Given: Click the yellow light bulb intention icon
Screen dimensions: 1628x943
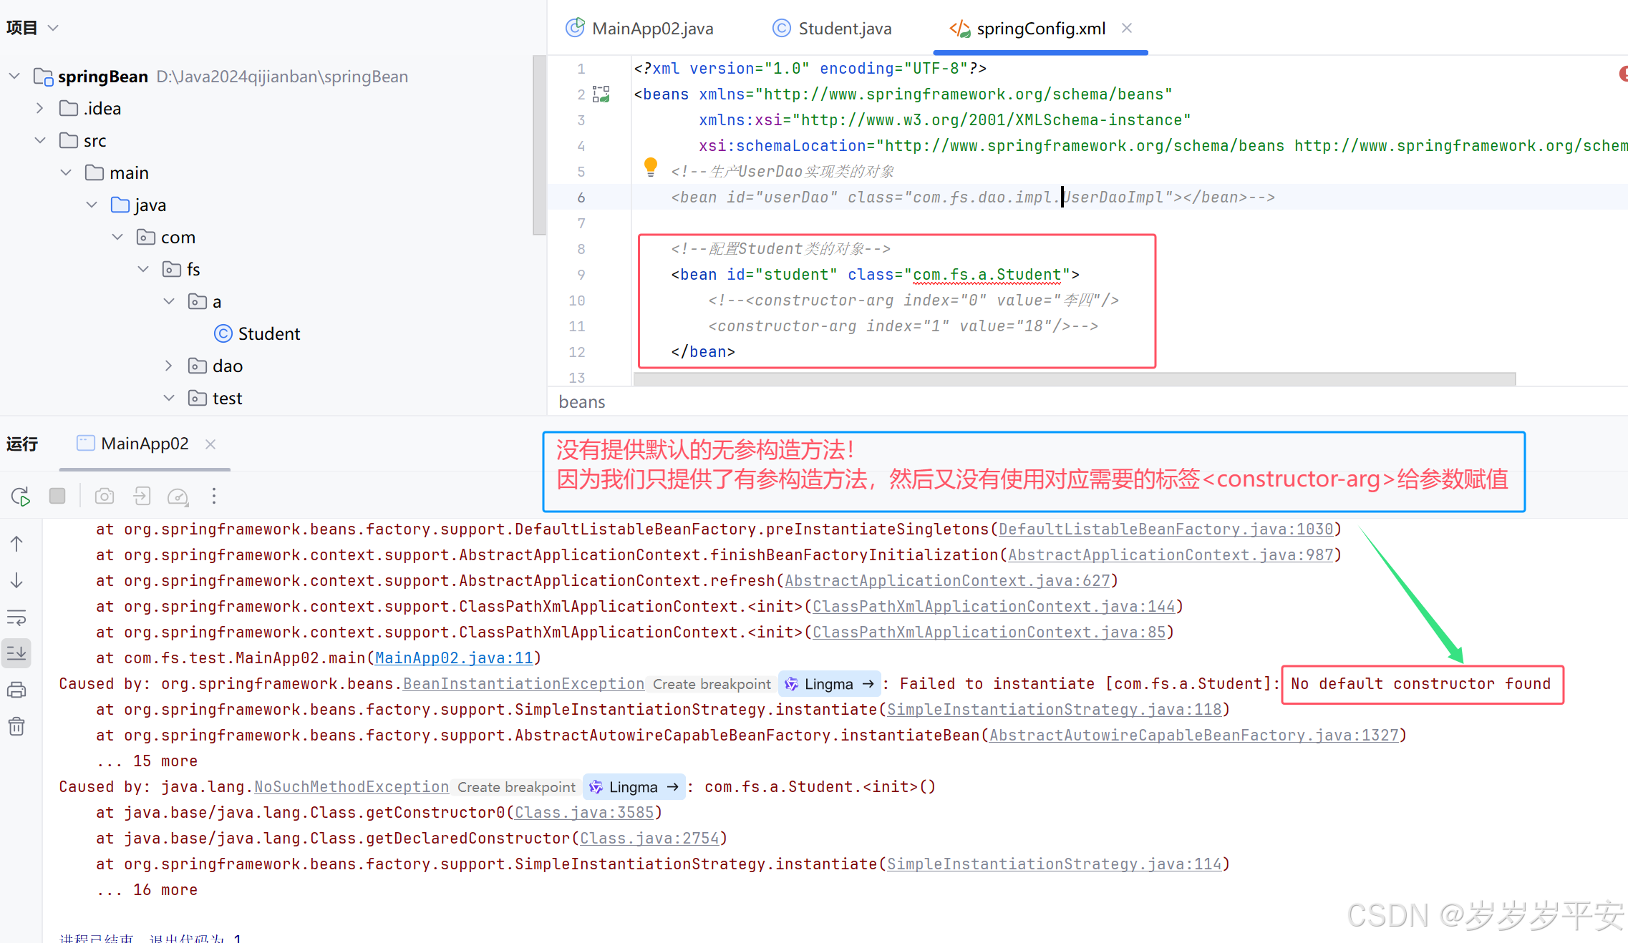Looking at the screenshot, I should click(650, 167).
